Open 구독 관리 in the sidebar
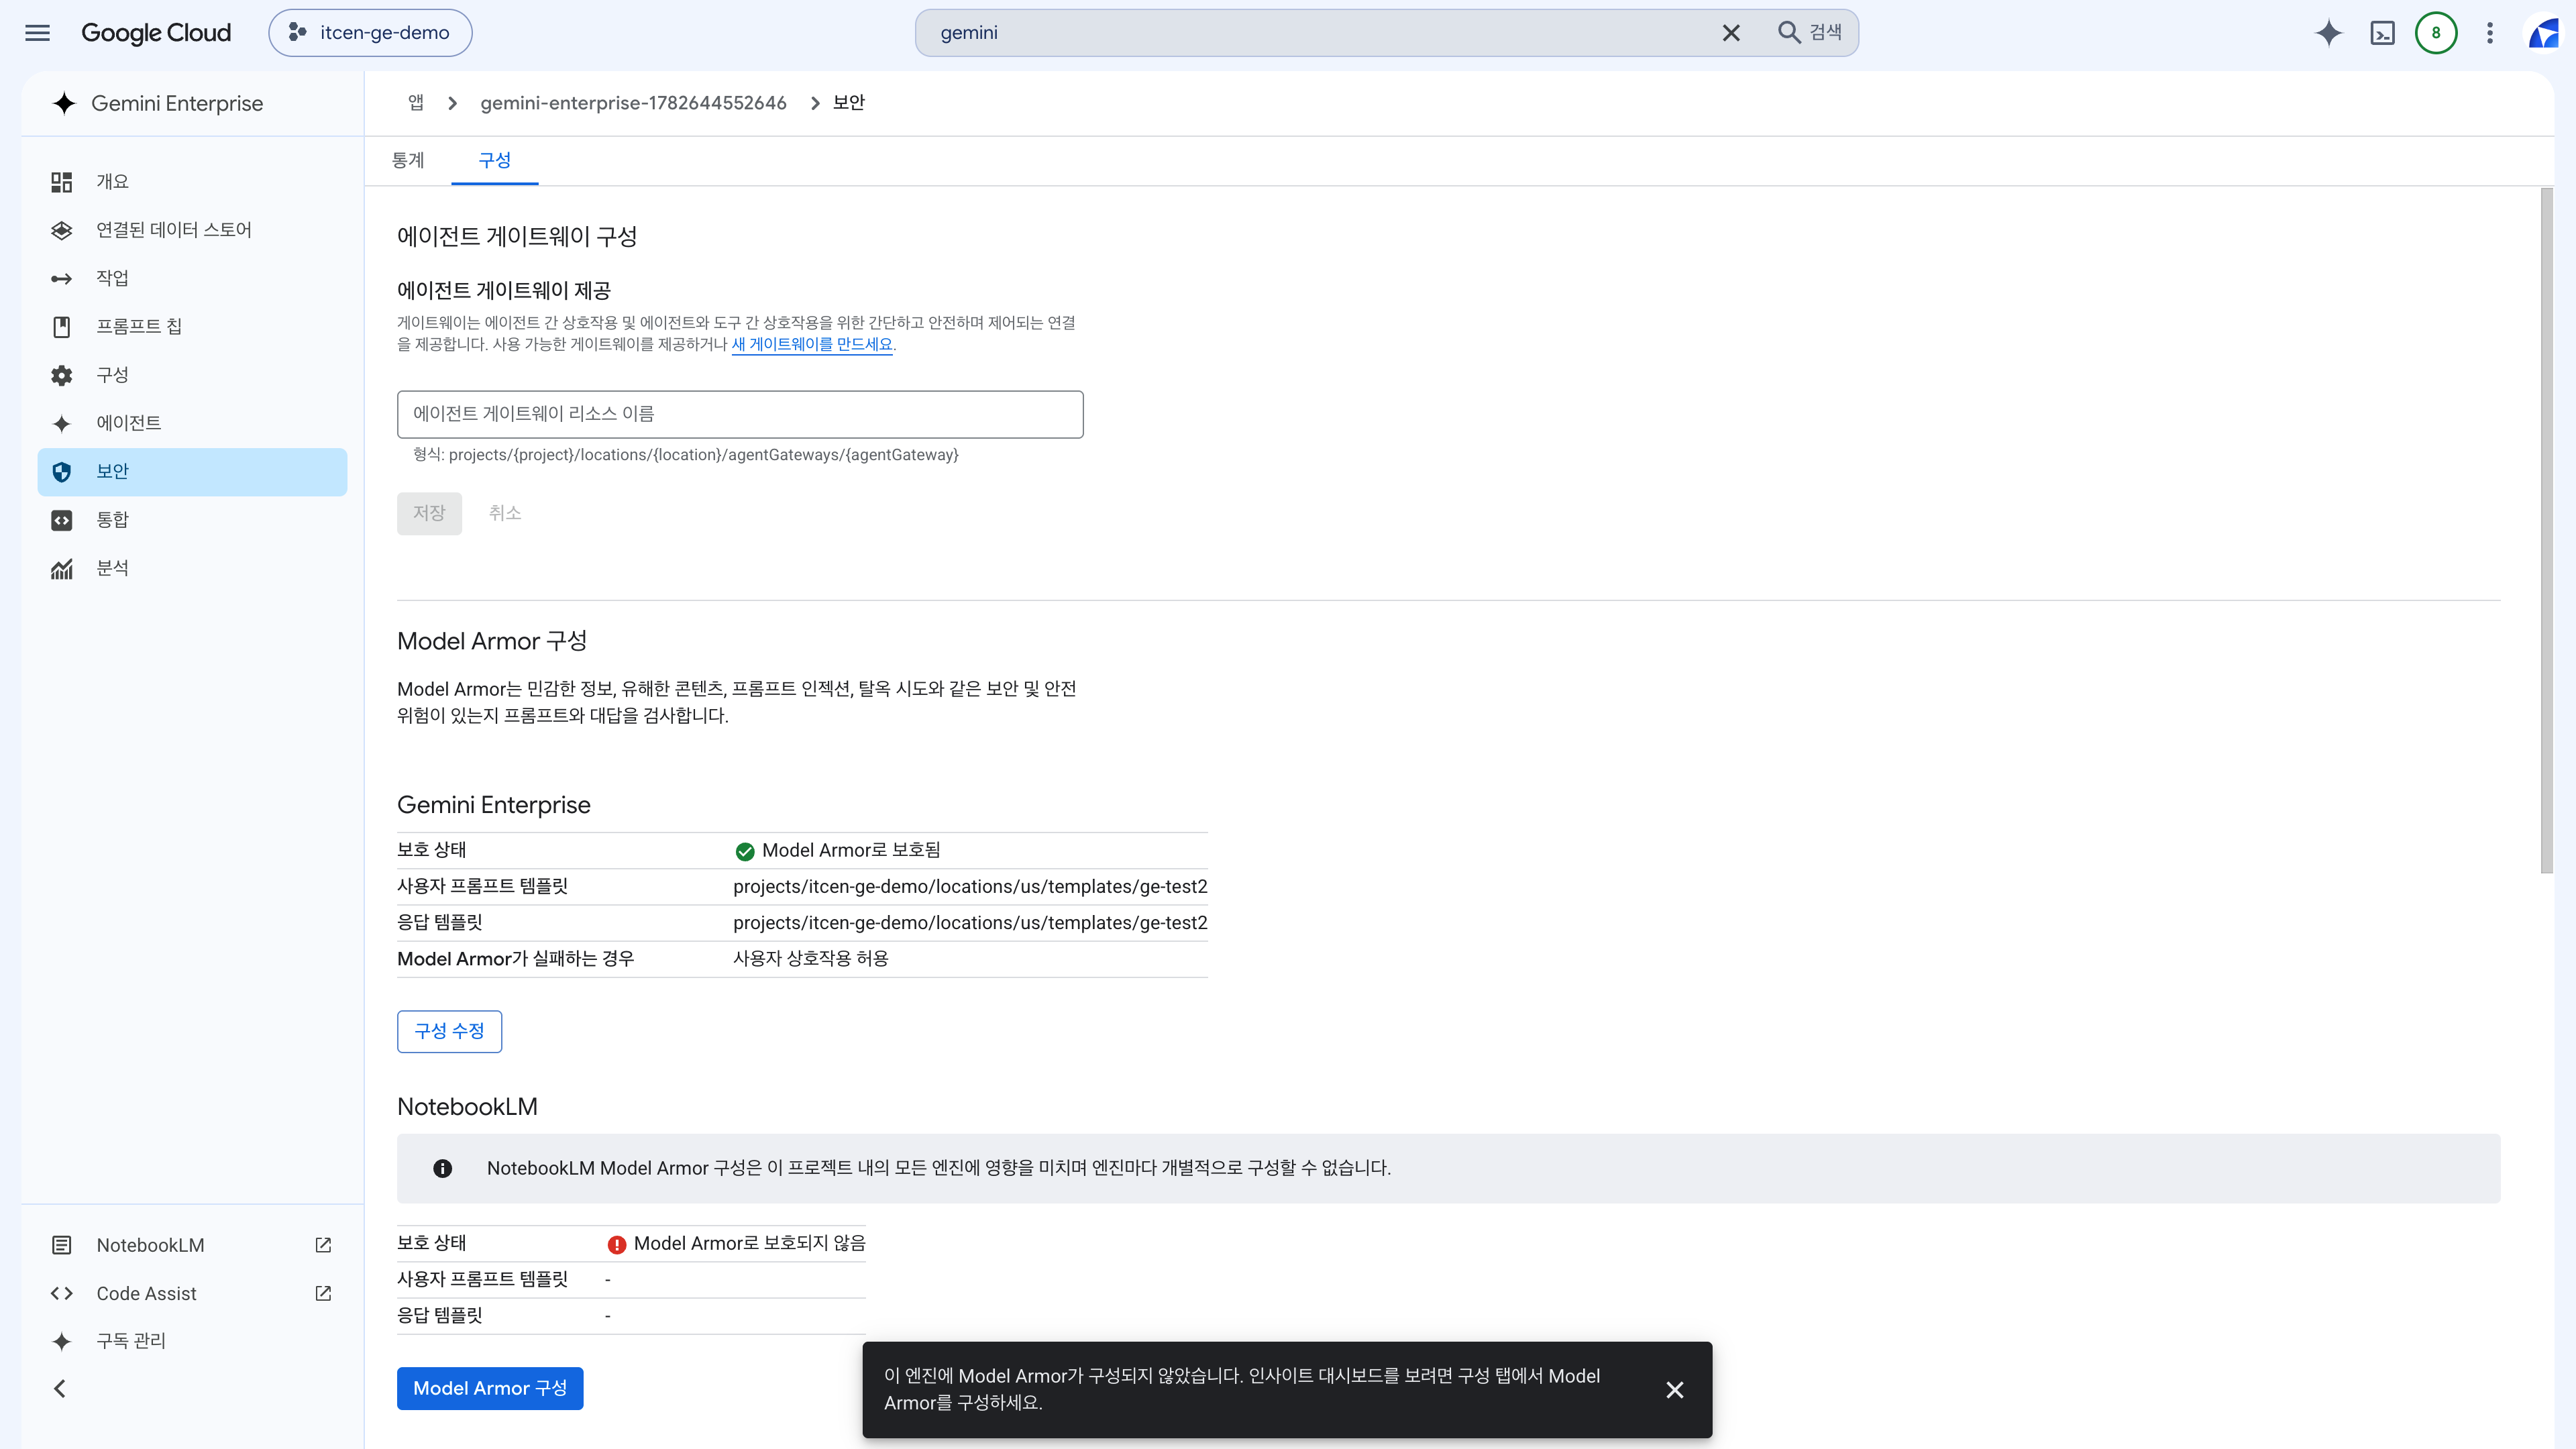 point(192,1341)
